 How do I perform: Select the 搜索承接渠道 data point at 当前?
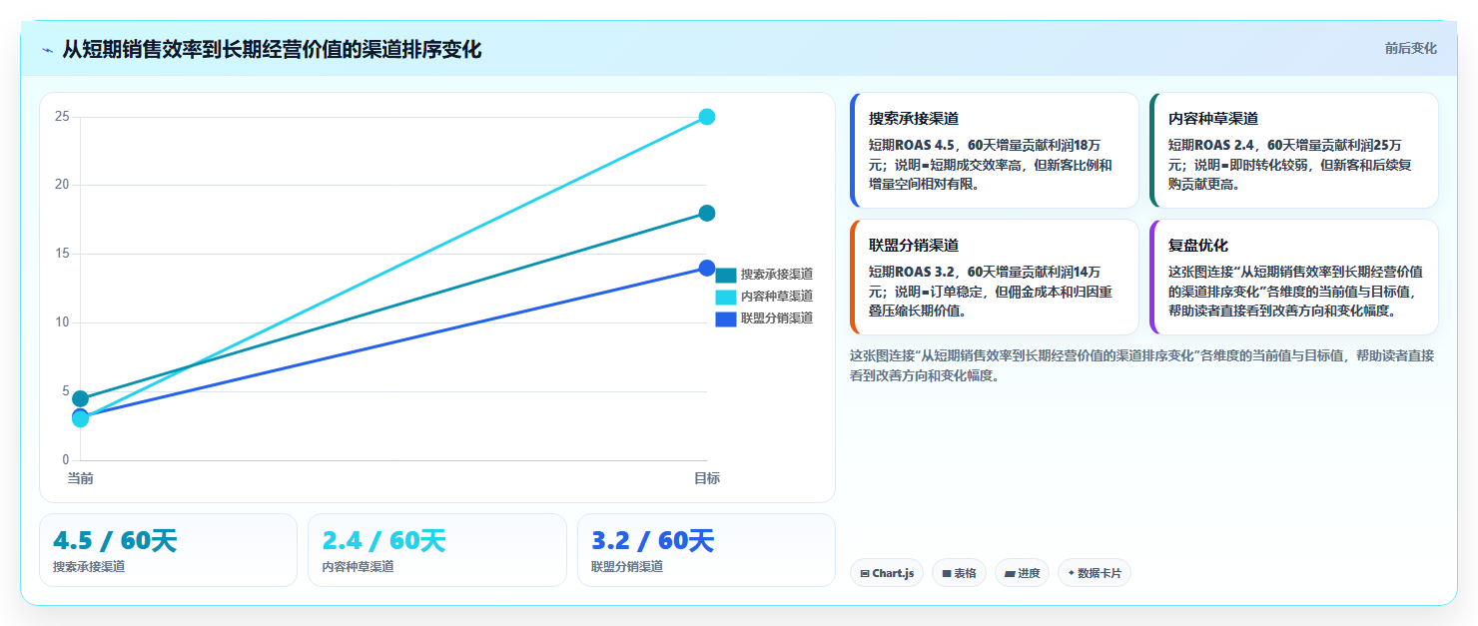[81, 398]
